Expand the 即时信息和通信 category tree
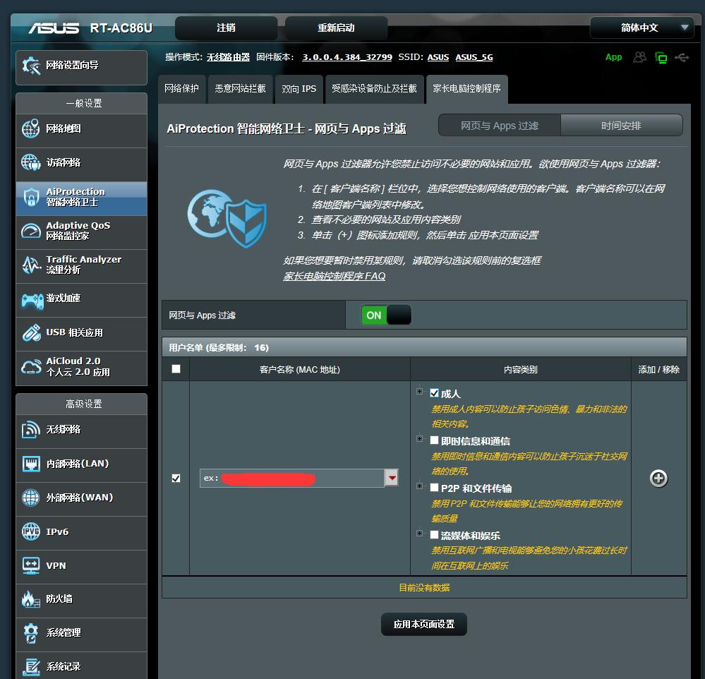Screen dimensions: 705x679 418,440
